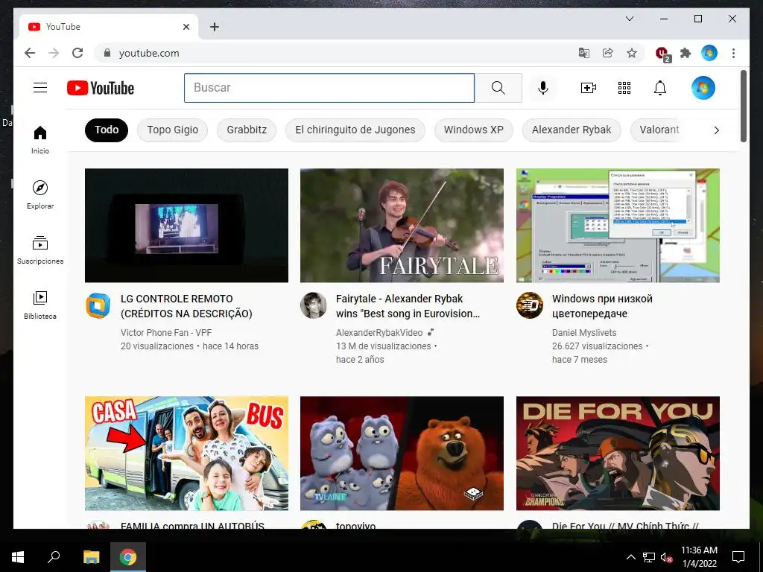Open the YouTube apps grid icon
Viewport: 763px width, 572px height.
coord(624,88)
